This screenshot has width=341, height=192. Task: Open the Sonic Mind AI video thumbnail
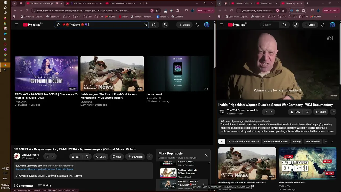tap(178, 74)
